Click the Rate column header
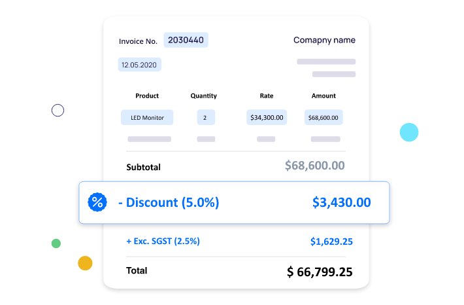Screen dimensions: 464x305 coord(267,96)
